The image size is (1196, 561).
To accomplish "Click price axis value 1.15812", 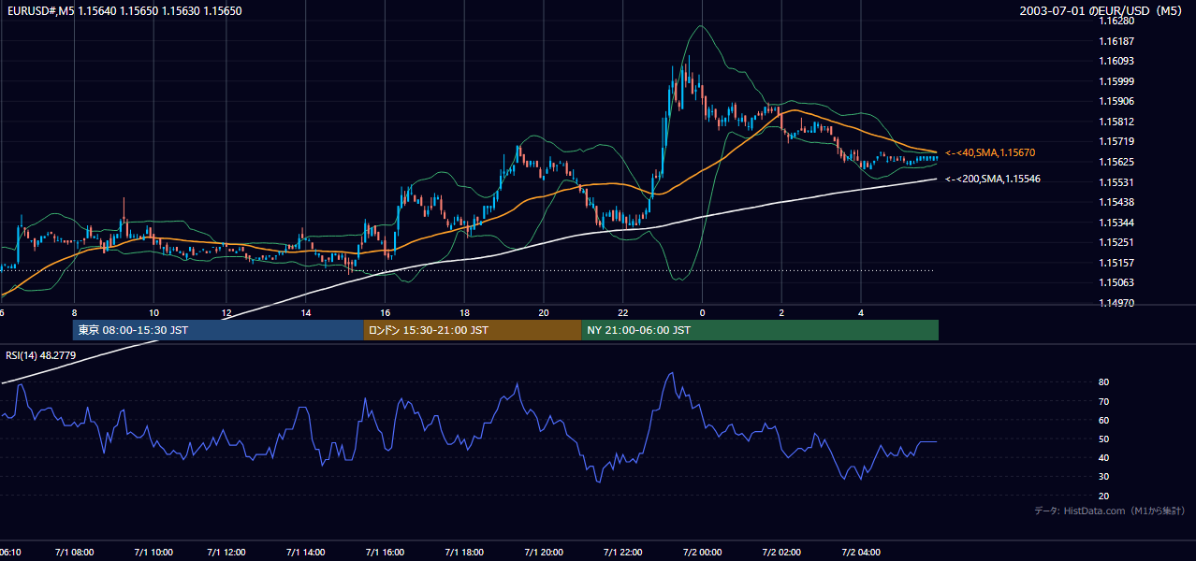I will point(1116,122).
